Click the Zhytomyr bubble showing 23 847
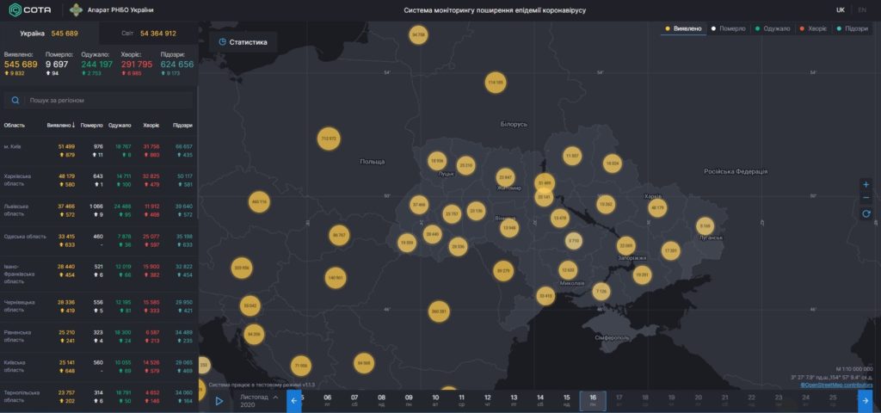The height and width of the screenshot is (413, 881). pos(506,177)
